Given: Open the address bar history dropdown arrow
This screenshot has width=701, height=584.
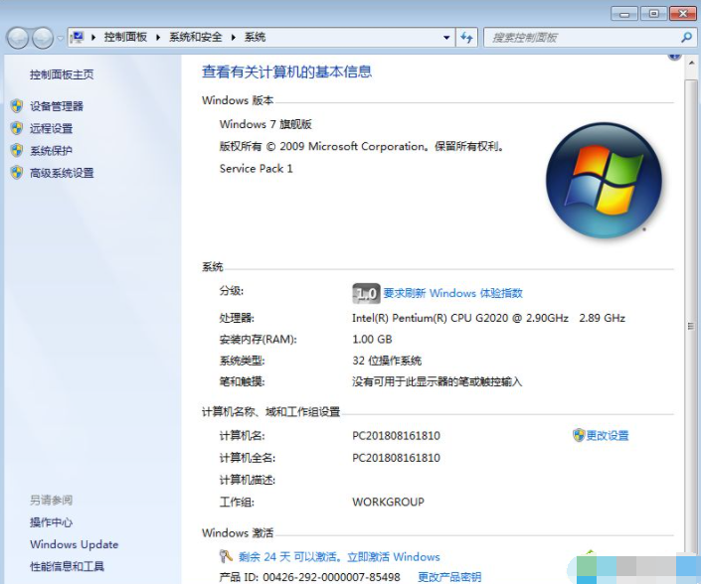Looking at the screenshot, I should pyautogui.click(x=446, y=38).
